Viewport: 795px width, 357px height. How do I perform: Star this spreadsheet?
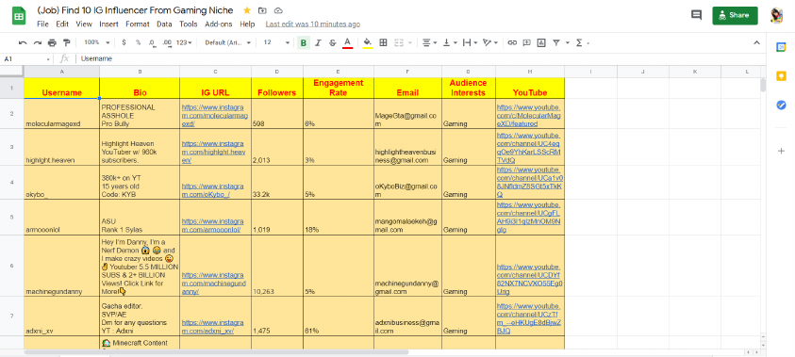click(247, 10)
